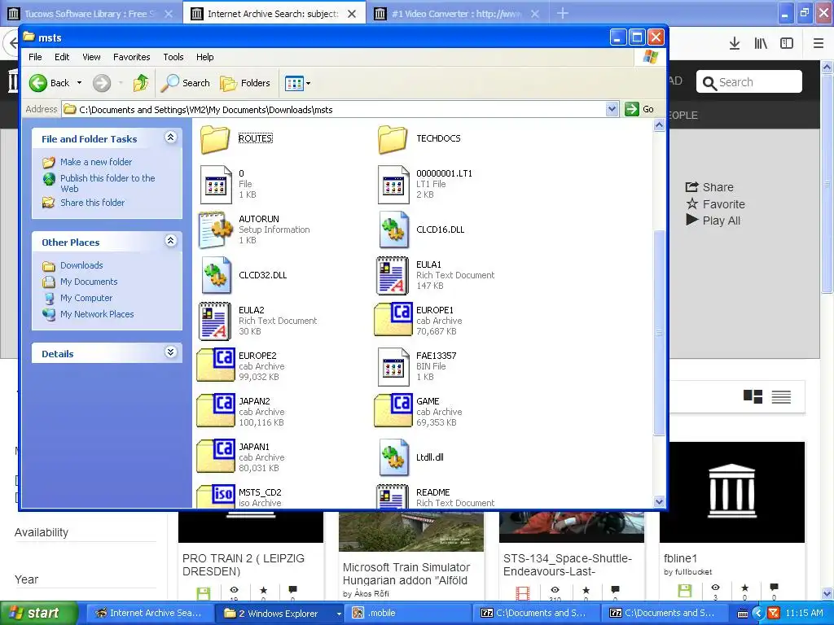Image resolution: width=834 pixels, height=625 pixels.
Task: Click Play All on the archive page
Action: click(713, 221)
